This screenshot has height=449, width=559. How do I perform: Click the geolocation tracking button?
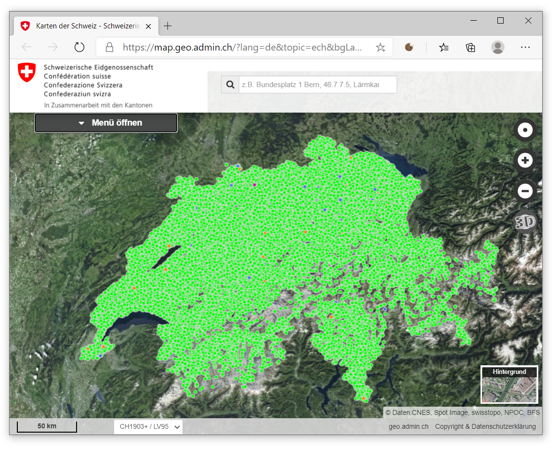pos(525,130)
